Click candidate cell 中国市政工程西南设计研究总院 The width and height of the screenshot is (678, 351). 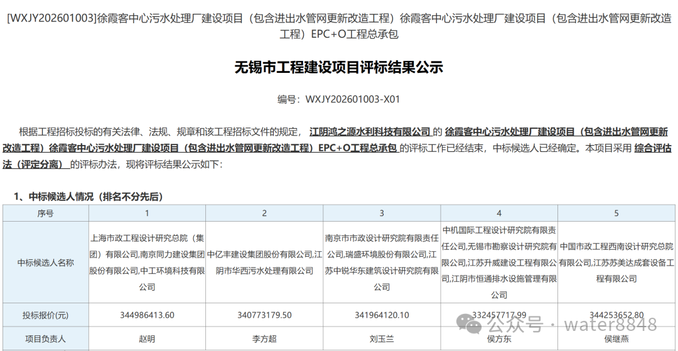pyautogui.click(x=616, y=262)
